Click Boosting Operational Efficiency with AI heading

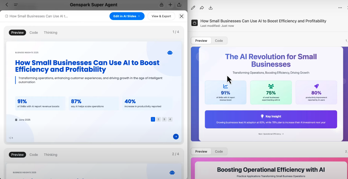[271, 170]
